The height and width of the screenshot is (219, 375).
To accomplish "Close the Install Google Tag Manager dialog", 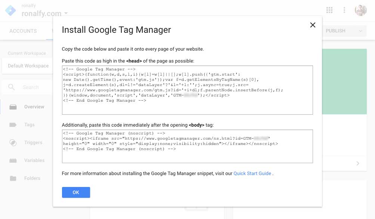I will coord(313,25).
